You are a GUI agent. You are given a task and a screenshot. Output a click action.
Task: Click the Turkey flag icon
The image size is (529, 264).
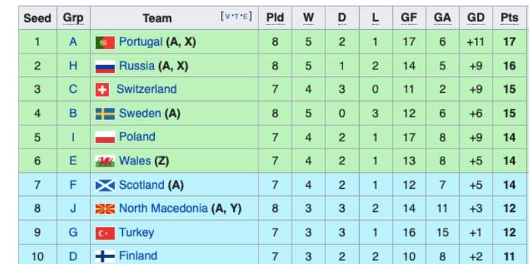105,233
